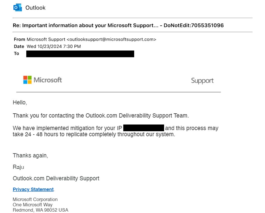Click the signature name 'Raju'

(18, 167)
